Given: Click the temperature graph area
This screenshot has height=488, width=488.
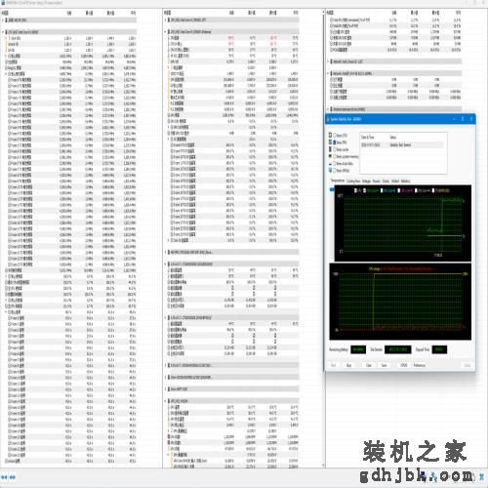Looking at the screenshot, I should tap(403, 223).
